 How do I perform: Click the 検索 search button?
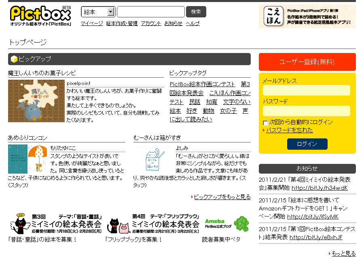click(x=196, y=12)
